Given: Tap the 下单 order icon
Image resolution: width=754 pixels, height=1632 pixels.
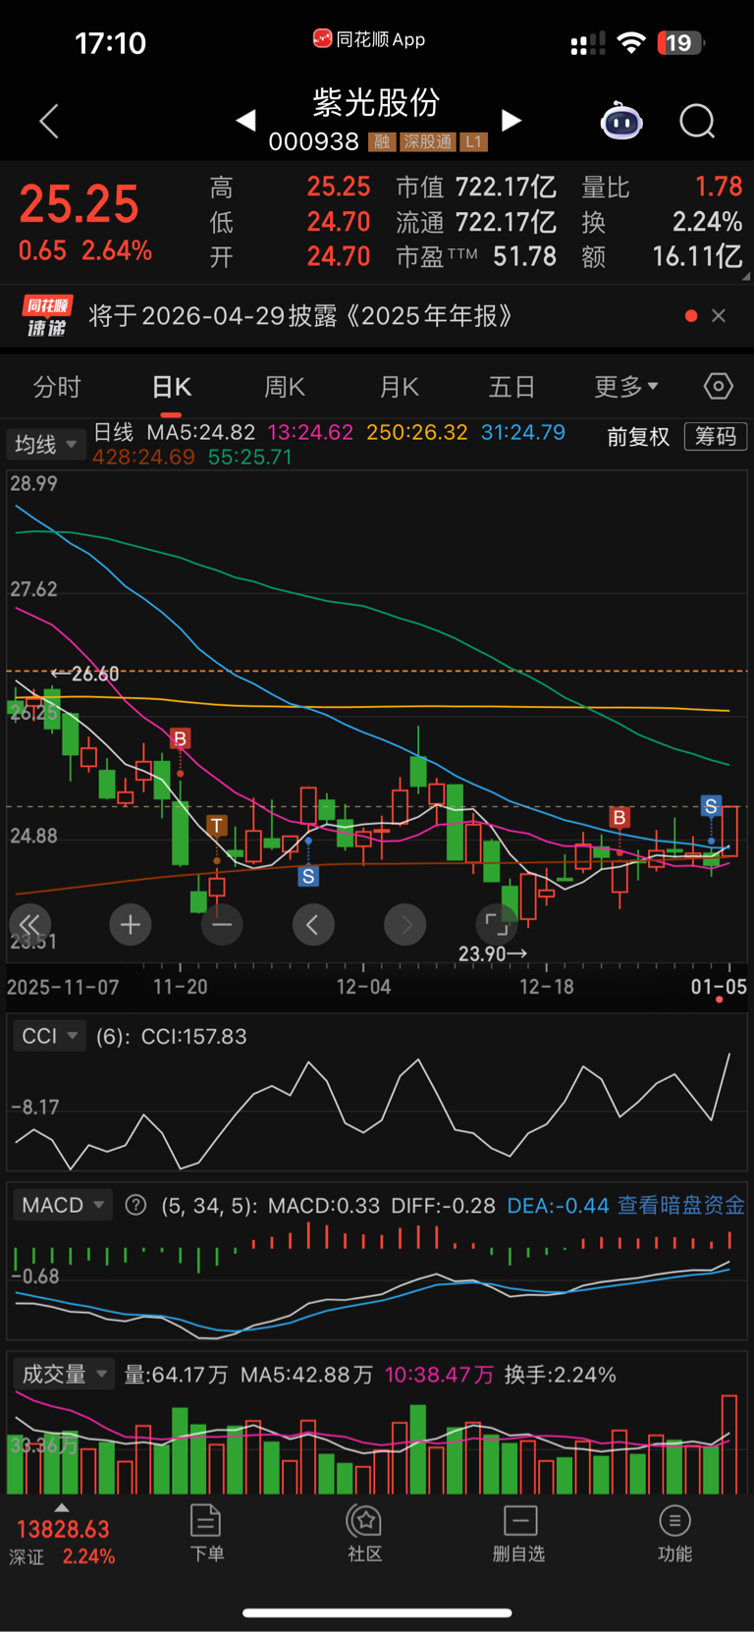Looking at the screenshot, I should [206, 1533].
